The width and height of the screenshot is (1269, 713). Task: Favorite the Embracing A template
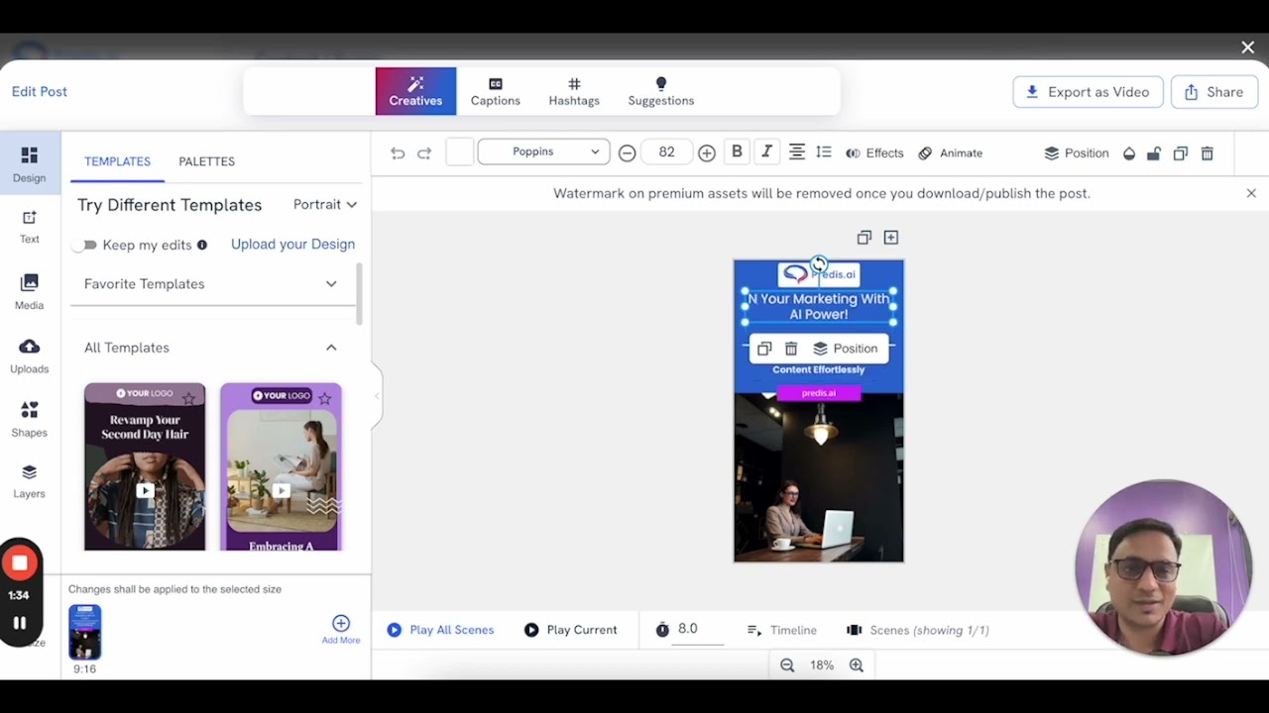tap(324, 398)
